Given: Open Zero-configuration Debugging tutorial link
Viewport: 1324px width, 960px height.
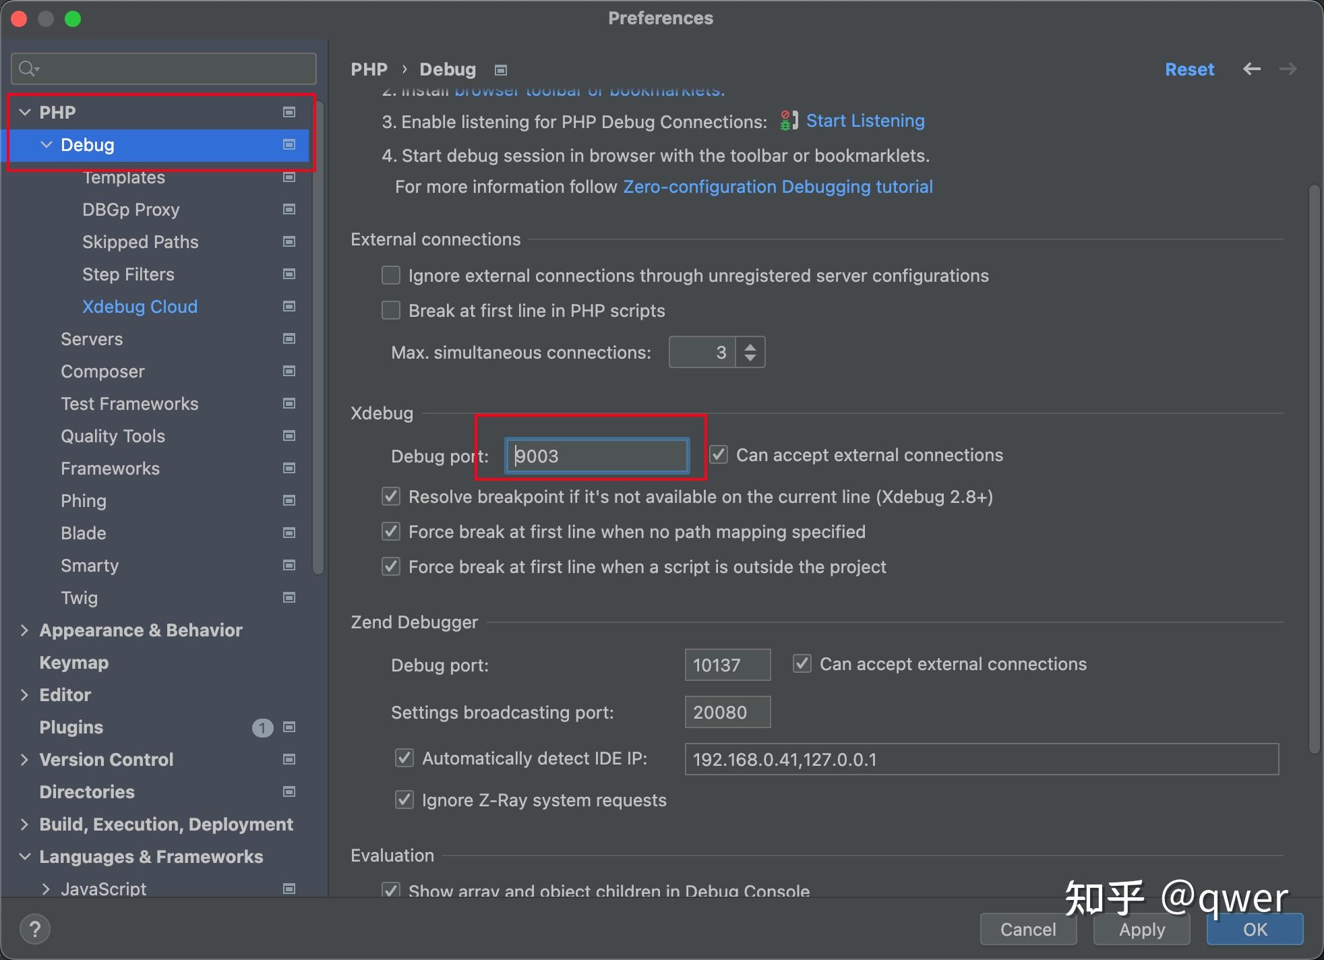Looking at the screenshot, I should 777,187.
